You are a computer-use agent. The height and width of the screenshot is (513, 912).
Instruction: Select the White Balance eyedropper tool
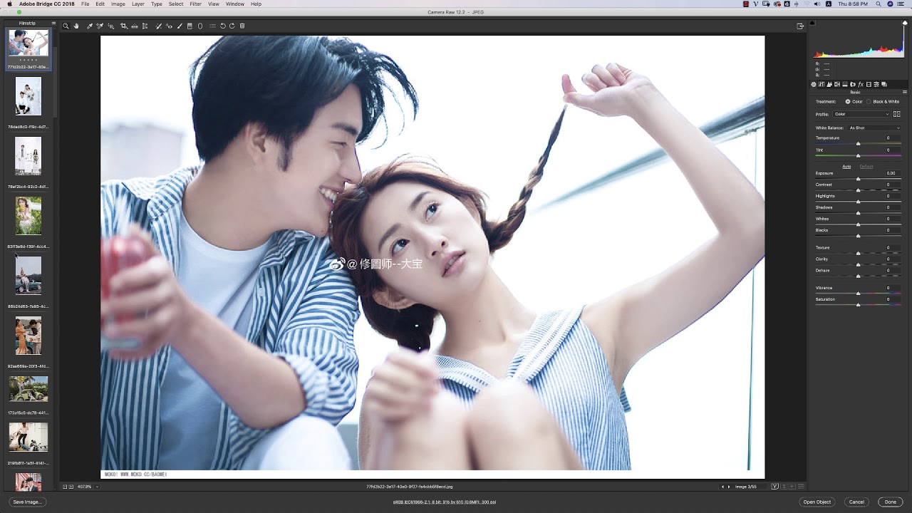click(x=90, y=26)
